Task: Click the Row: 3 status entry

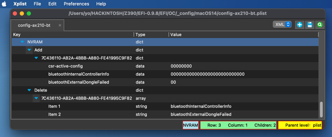Action: [x=214, y=125]
